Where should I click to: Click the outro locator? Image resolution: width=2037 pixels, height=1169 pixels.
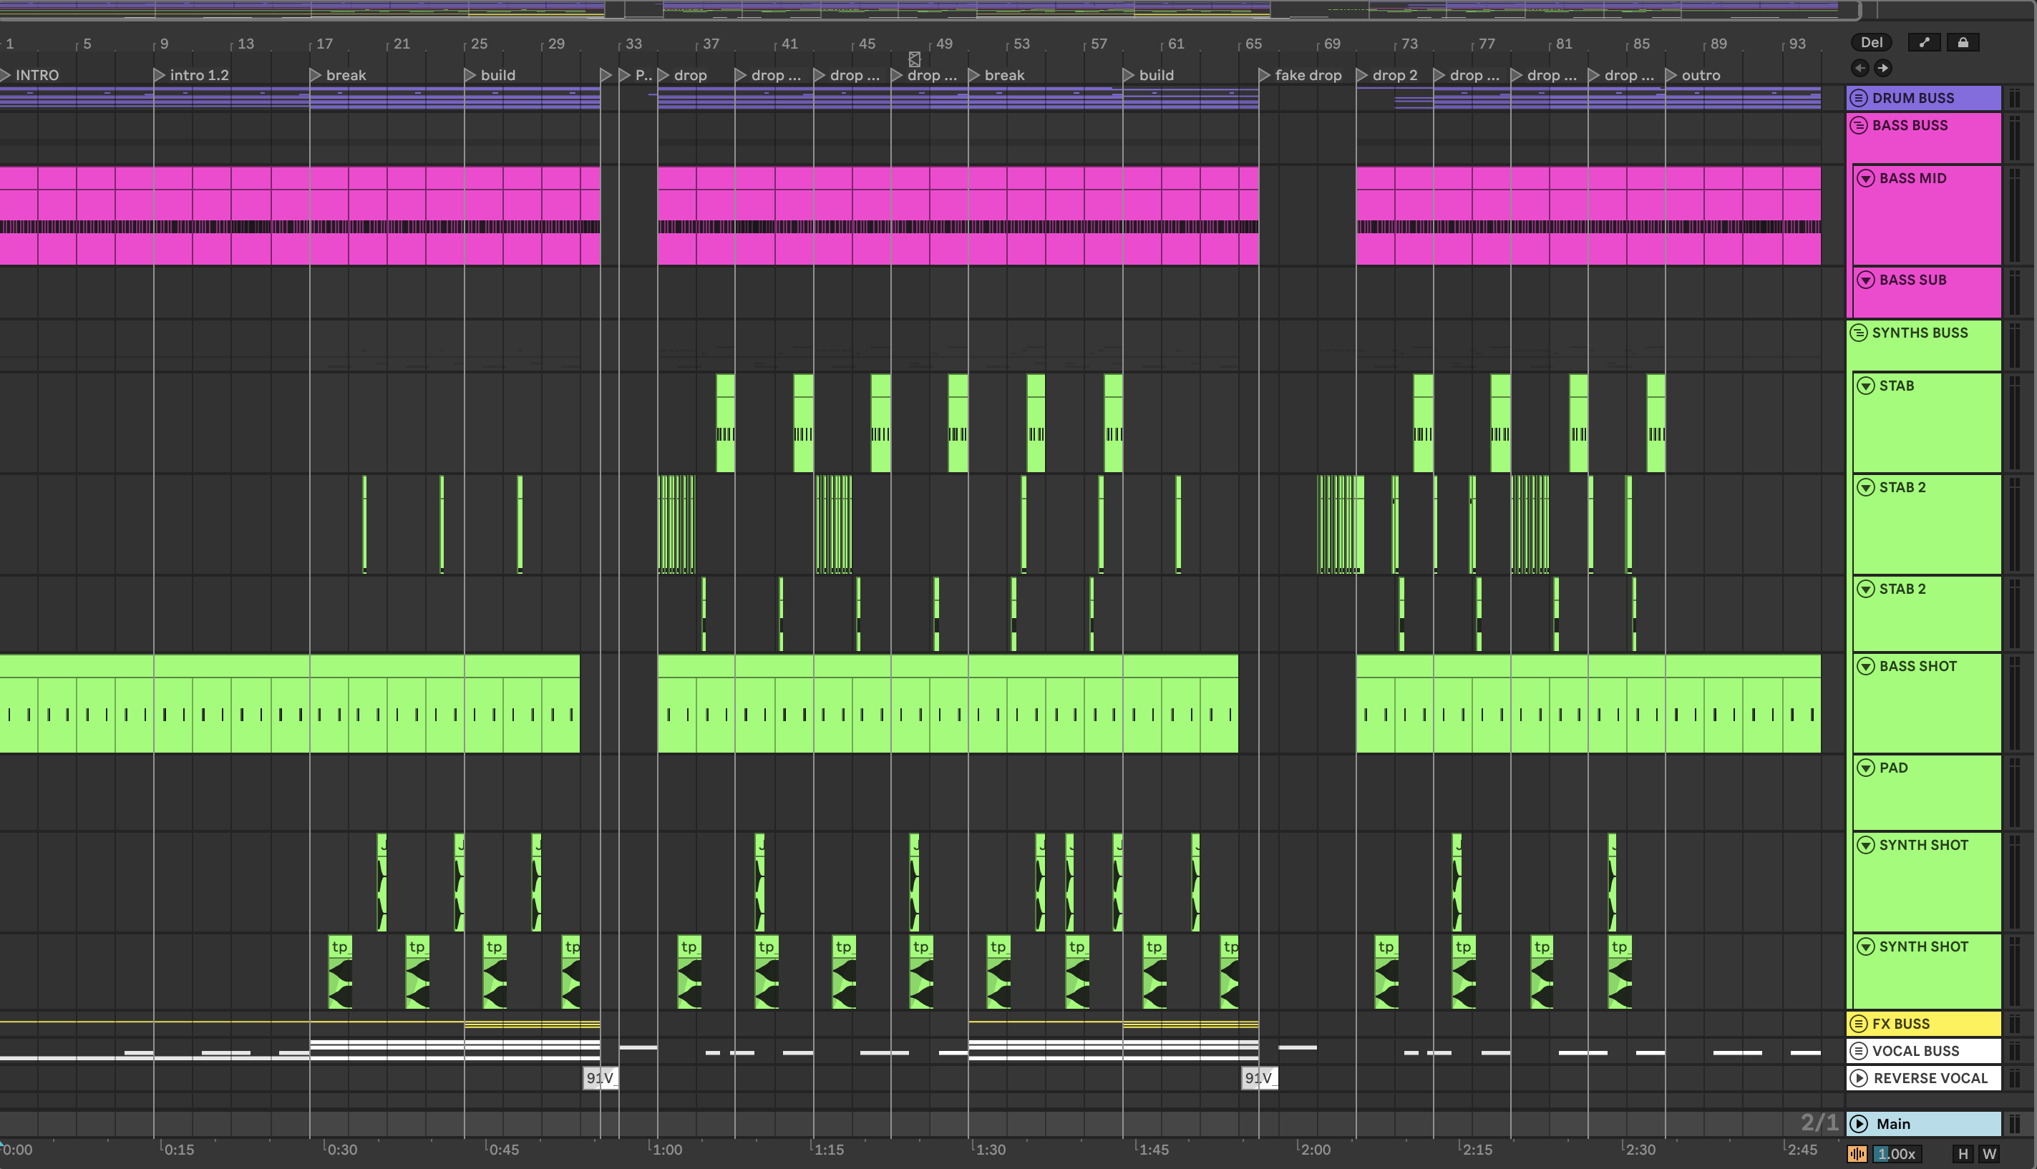(x=1694, y=75)
